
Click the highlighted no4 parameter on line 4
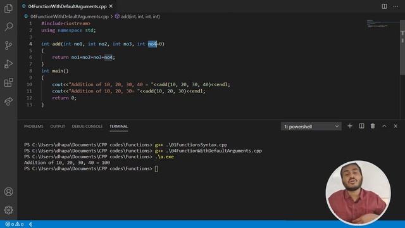click(x=152, y=44)
